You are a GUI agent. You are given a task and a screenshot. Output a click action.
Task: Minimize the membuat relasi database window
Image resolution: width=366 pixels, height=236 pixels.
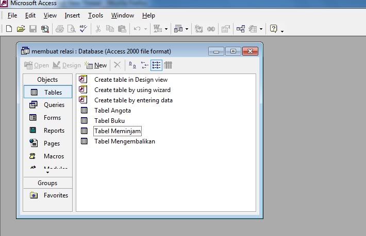(x=216, y=51)
